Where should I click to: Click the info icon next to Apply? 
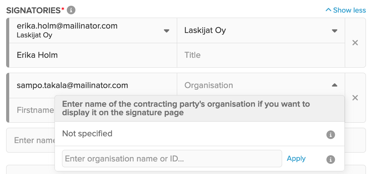pos(330,159)
